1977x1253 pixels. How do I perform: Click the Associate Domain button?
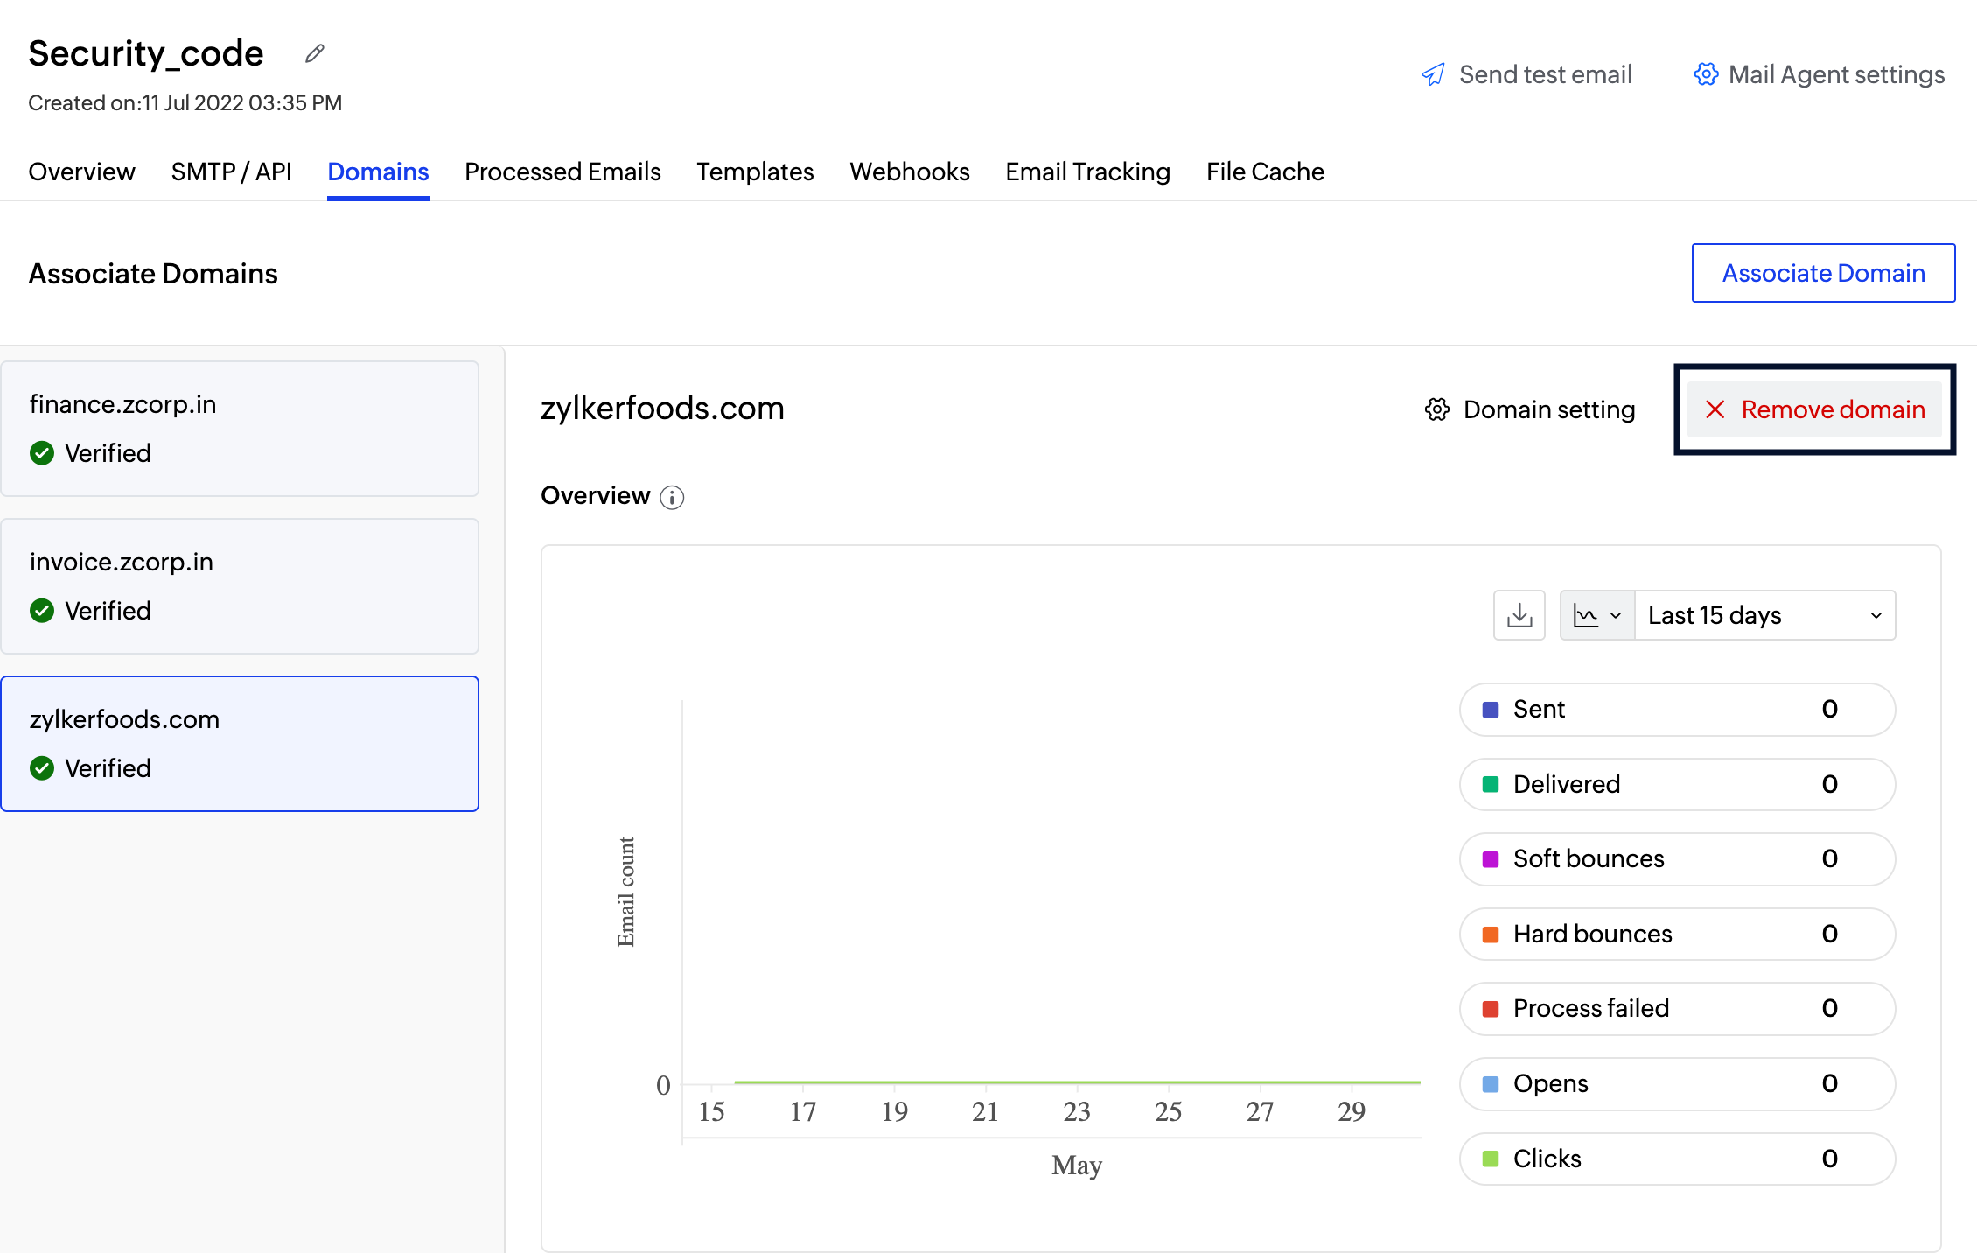[1823, 273]
